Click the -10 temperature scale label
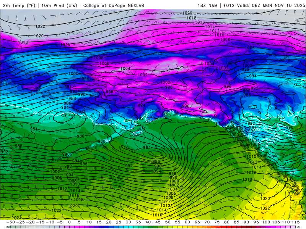The width and height of the screenshot is (306, 229). pos(50,222)
